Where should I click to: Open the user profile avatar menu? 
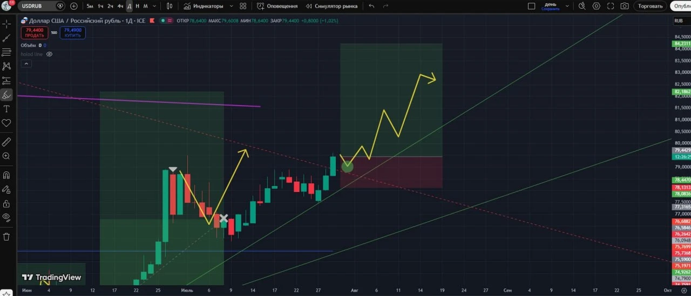6,6
